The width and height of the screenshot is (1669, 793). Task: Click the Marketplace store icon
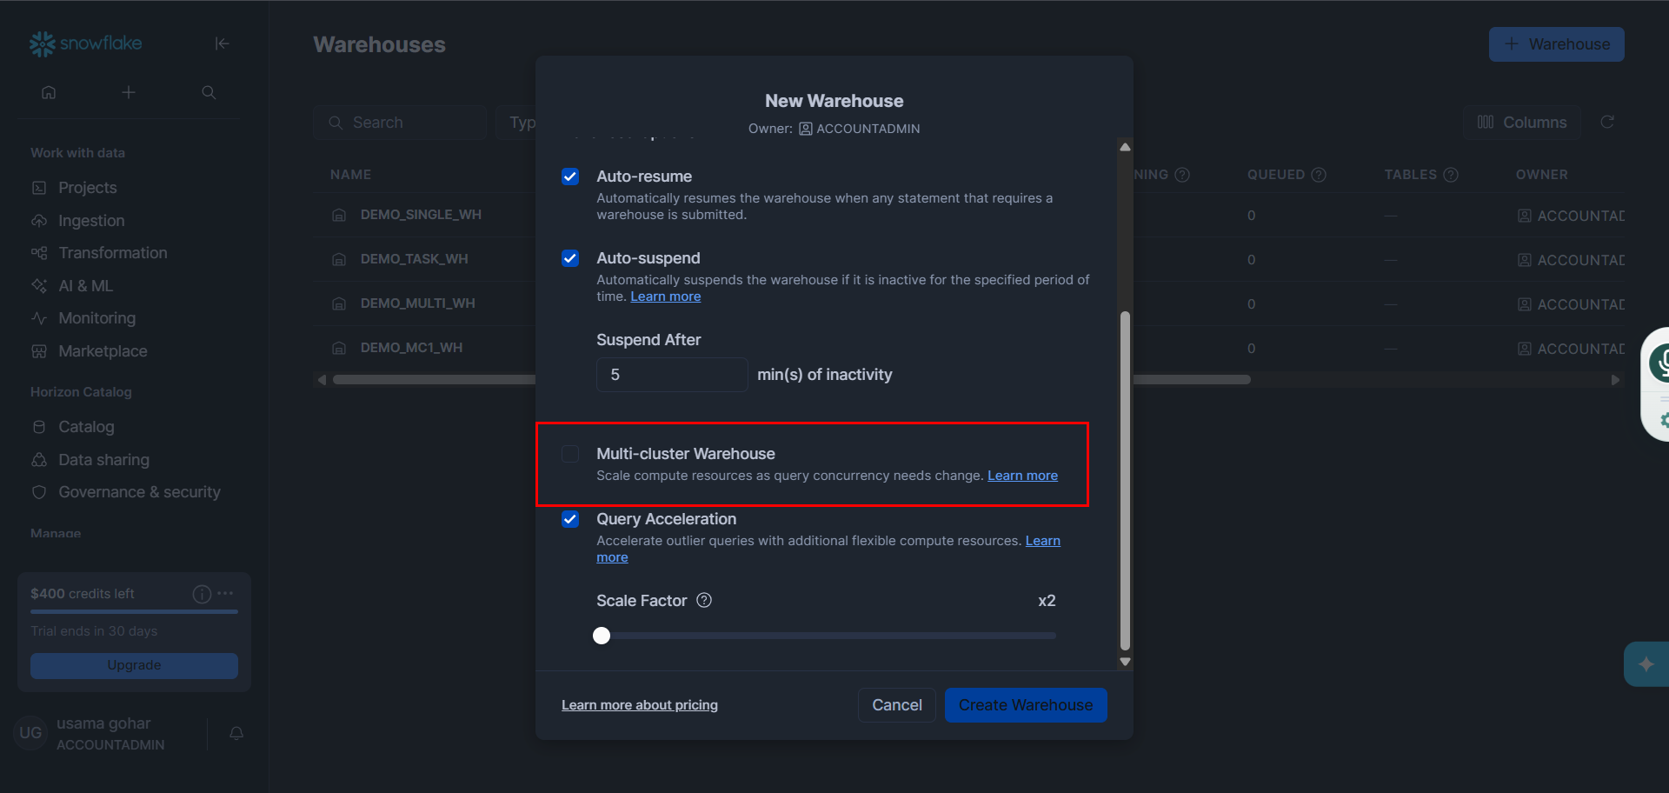click(39, 351)
